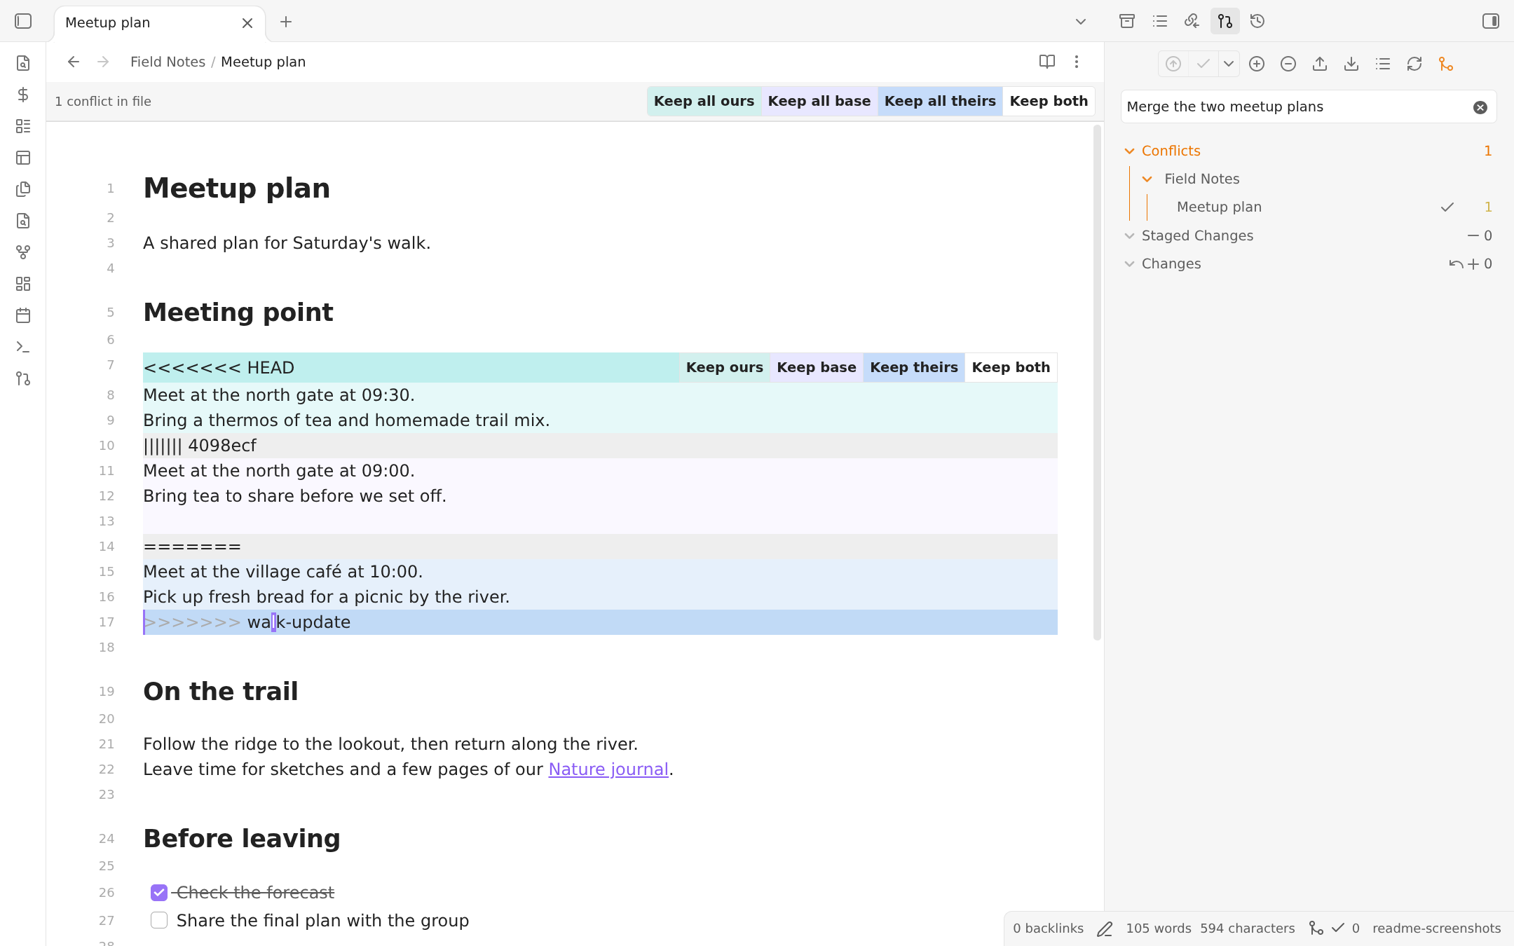
Task: Click the checkmark on the Meetup plan conflict row
Action: 1447,207
